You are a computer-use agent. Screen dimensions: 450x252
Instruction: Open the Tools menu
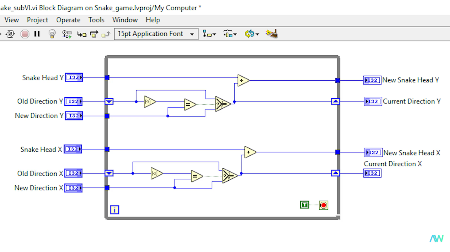(96, 20)
